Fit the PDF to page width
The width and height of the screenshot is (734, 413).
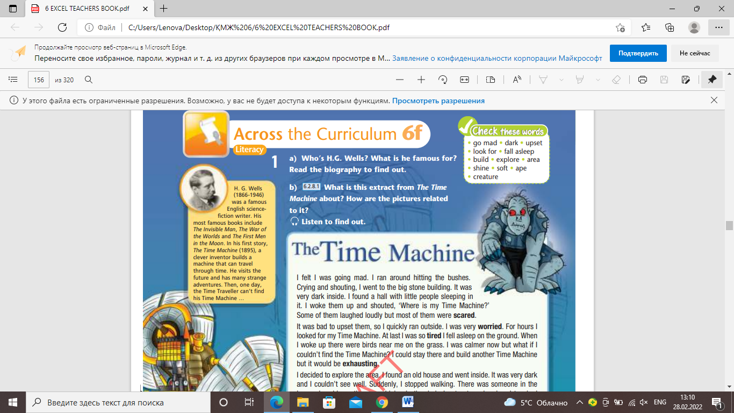pyautogui.click(x=465, y=80)
